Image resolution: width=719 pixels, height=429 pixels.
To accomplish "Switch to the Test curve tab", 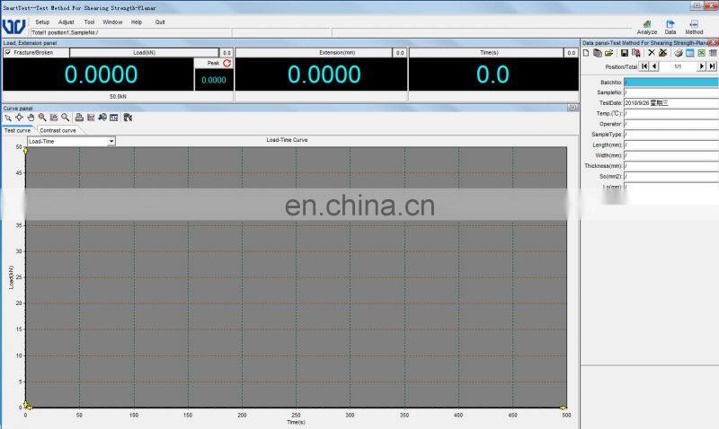I will tap(17, 130).
